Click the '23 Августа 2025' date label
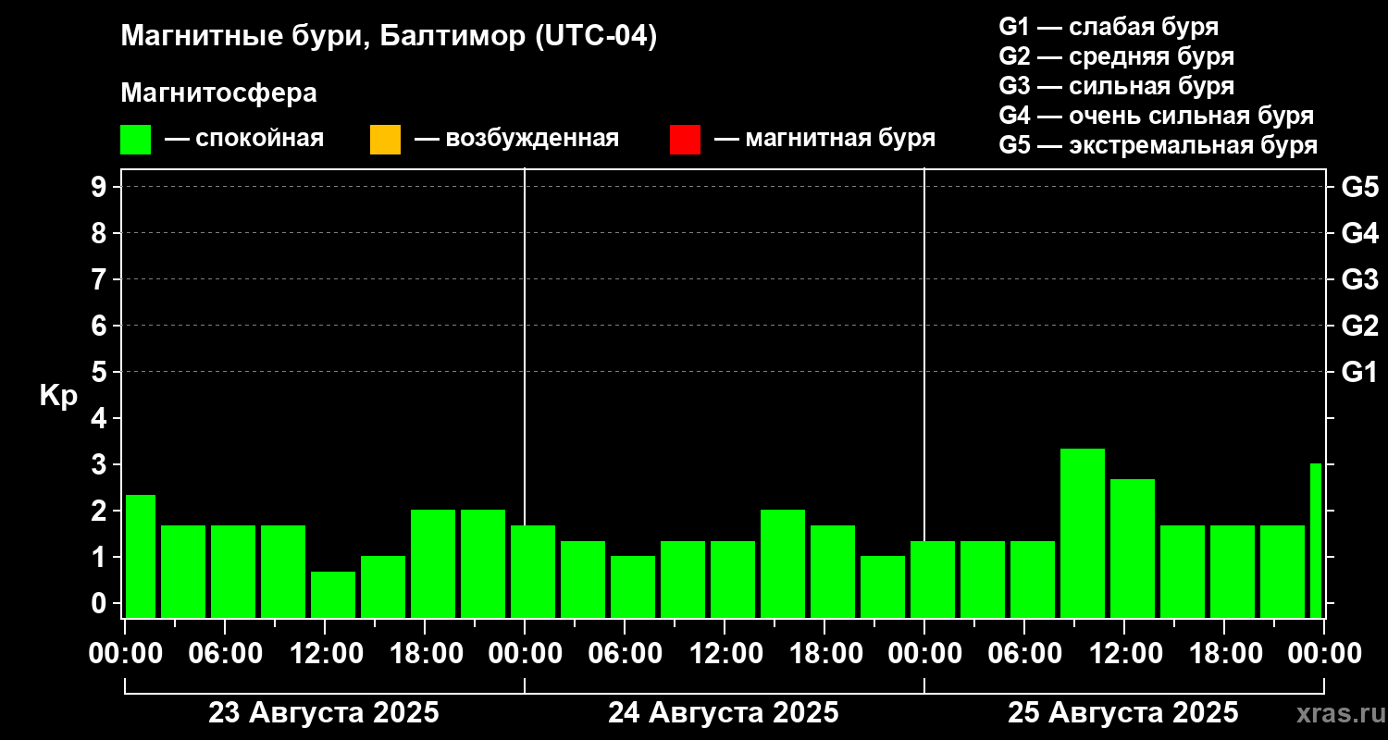The width and height of the screenshot is (1388, 740). pos(324,713)
